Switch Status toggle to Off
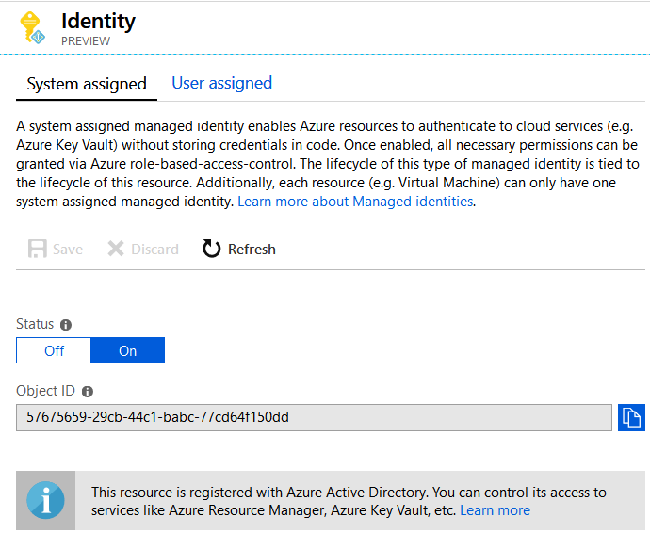 (54, 350)
